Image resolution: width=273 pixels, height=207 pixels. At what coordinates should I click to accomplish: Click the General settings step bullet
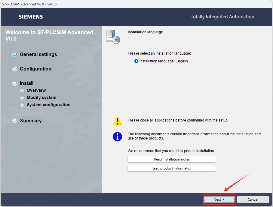coord(15,55)
